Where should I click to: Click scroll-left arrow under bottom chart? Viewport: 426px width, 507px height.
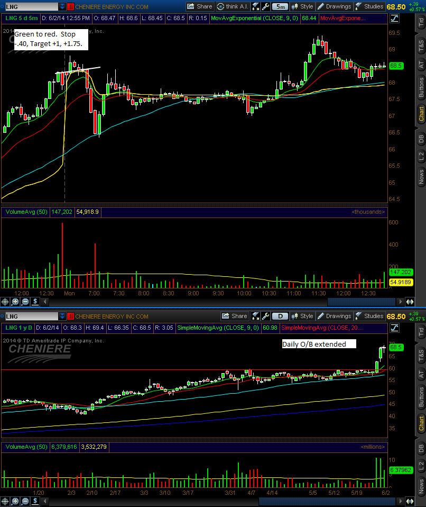point(45,501)
